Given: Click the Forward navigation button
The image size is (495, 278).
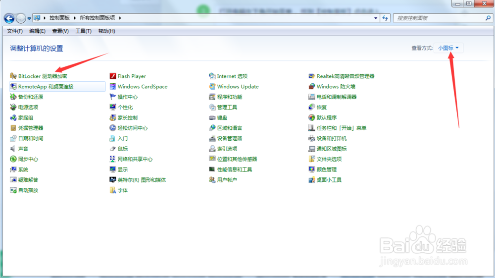Looking at the screenshot, I should point(21,18).
